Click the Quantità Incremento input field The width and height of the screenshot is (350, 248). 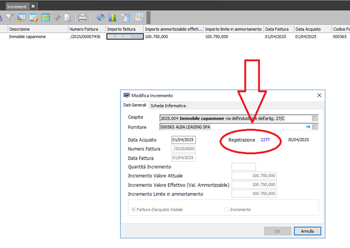coord(243,167)
